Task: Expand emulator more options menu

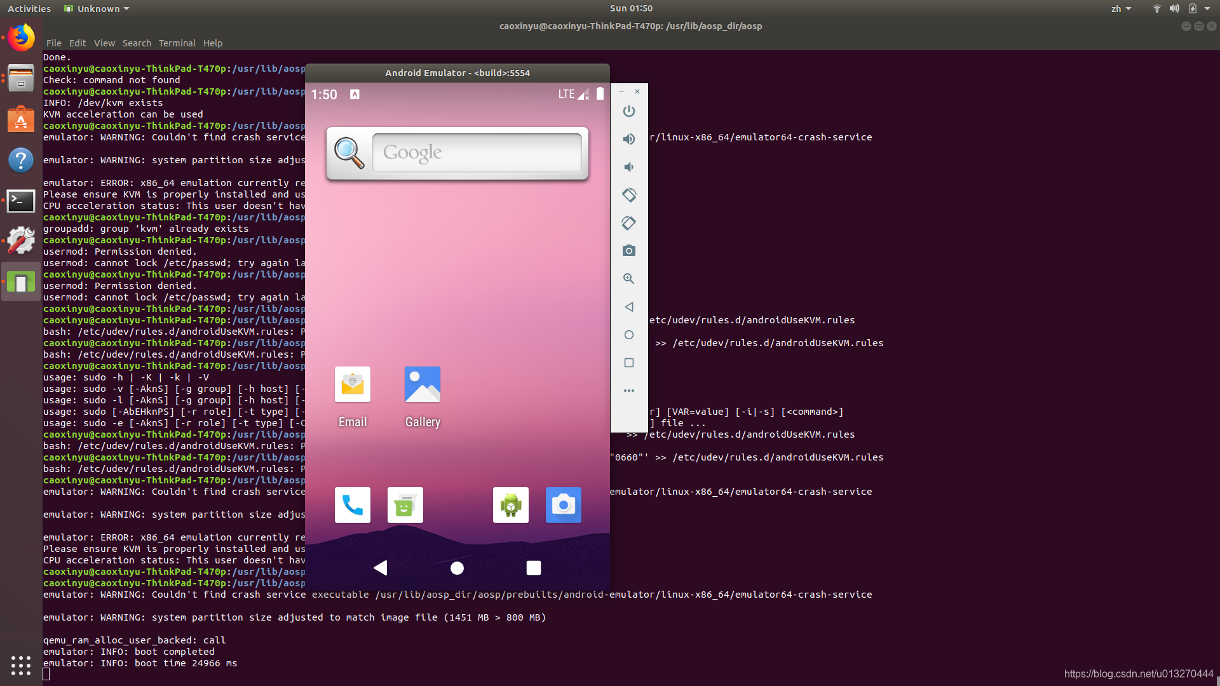Action: click(x=629, y=391)
